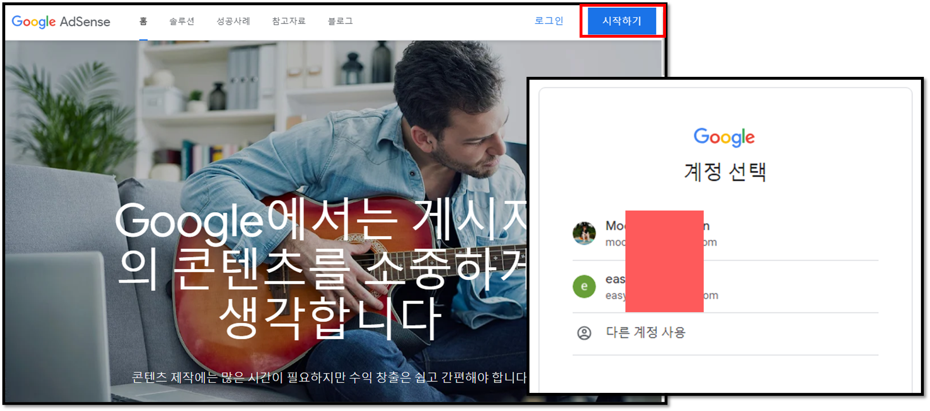Choose 다른 계정 사용 option
Screen dimensions: 930x411
(725, 333)
